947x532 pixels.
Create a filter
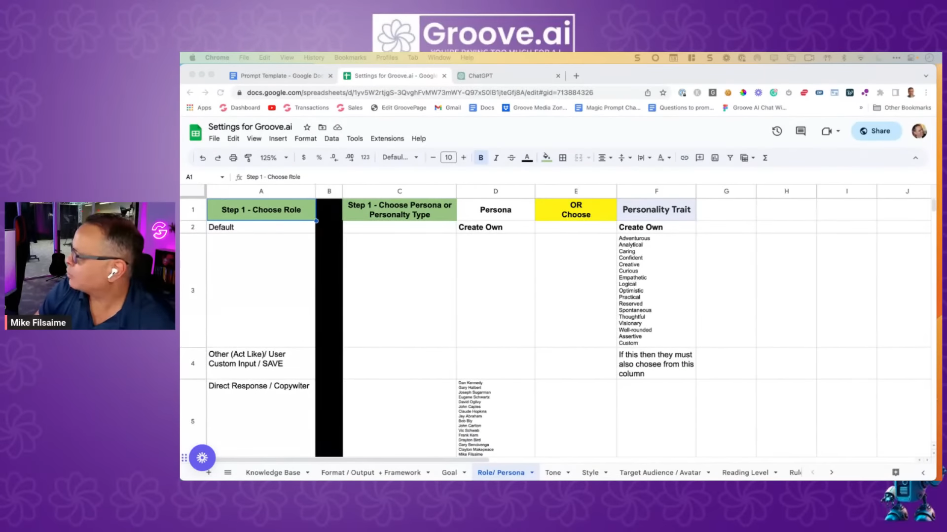coord(730,158)
